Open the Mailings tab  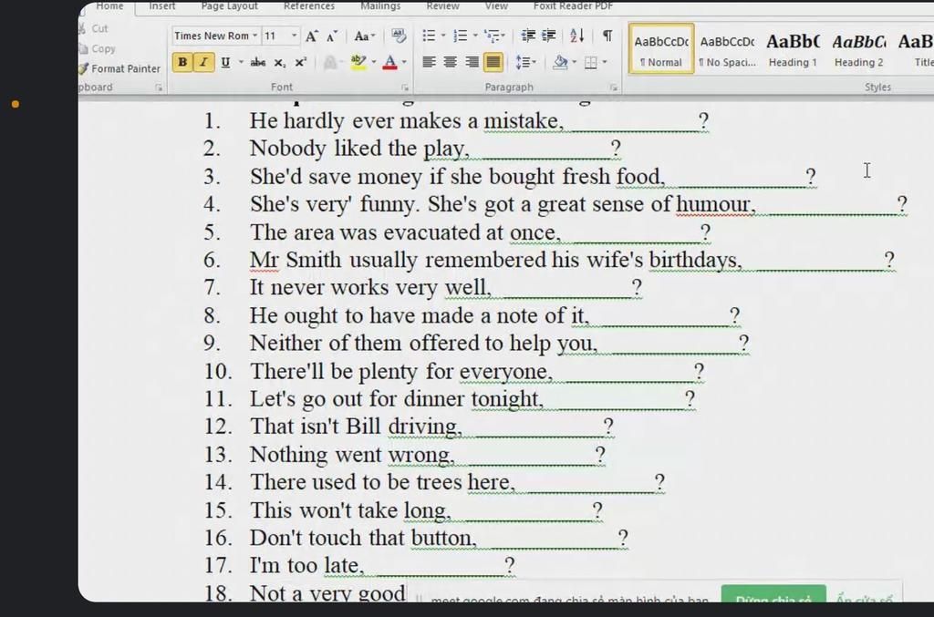pyautogui.click(x=380, y=6)
